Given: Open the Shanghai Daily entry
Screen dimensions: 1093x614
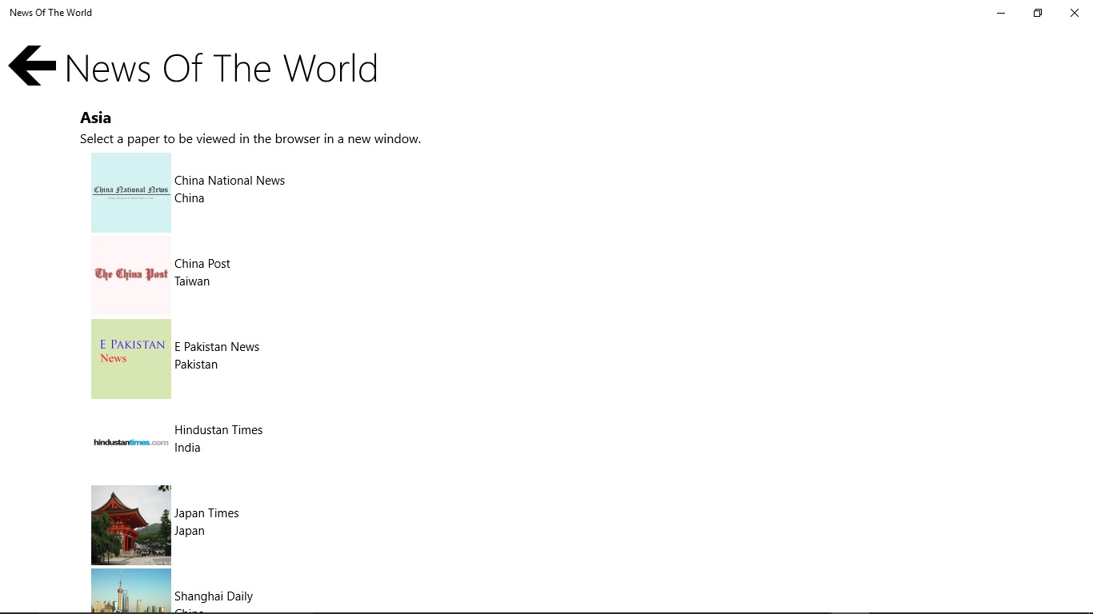Looking at the screenshot, I should (x=214, y=596).
